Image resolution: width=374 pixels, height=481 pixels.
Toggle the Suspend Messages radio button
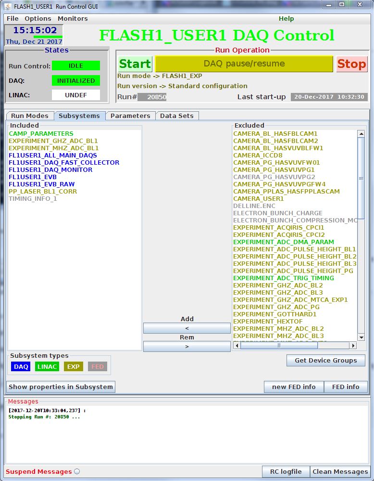(77, 472)
